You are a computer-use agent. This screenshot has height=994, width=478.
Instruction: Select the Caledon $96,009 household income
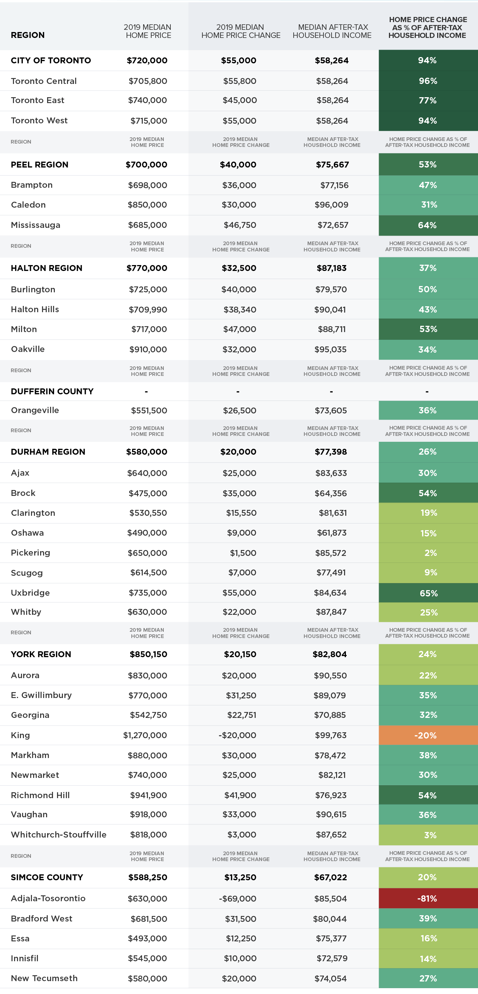tap(332, 205)
